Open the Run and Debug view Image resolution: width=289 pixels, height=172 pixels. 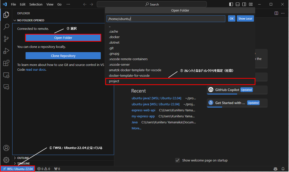point(6,51)
